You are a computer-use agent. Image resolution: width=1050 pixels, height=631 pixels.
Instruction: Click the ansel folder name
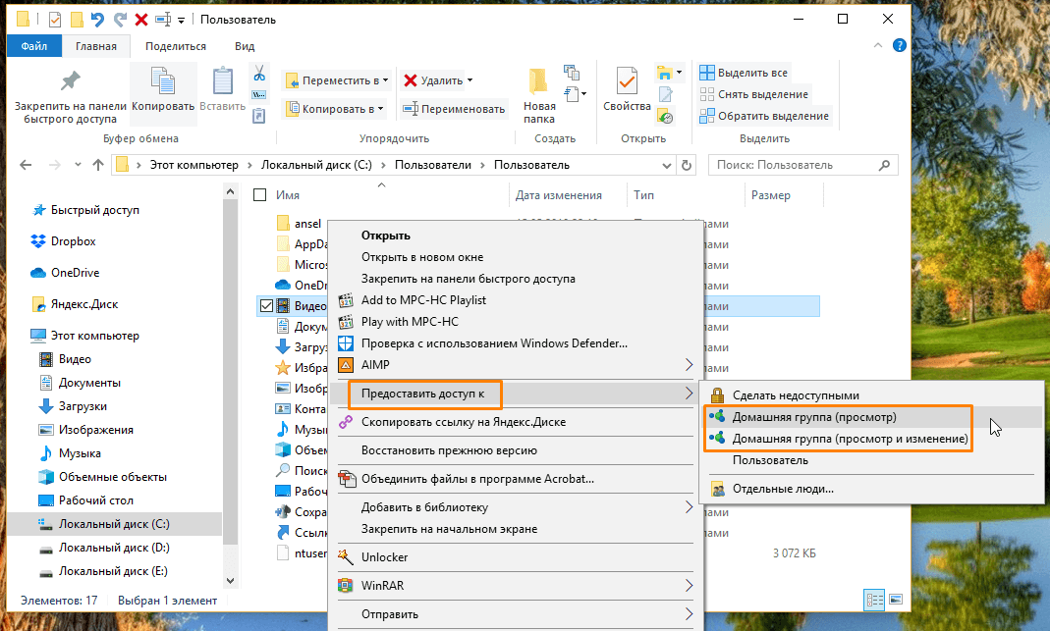[307, 224]
